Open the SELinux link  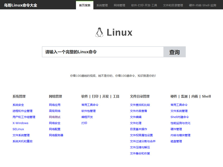pyautogui.click(x=18, y=129)
